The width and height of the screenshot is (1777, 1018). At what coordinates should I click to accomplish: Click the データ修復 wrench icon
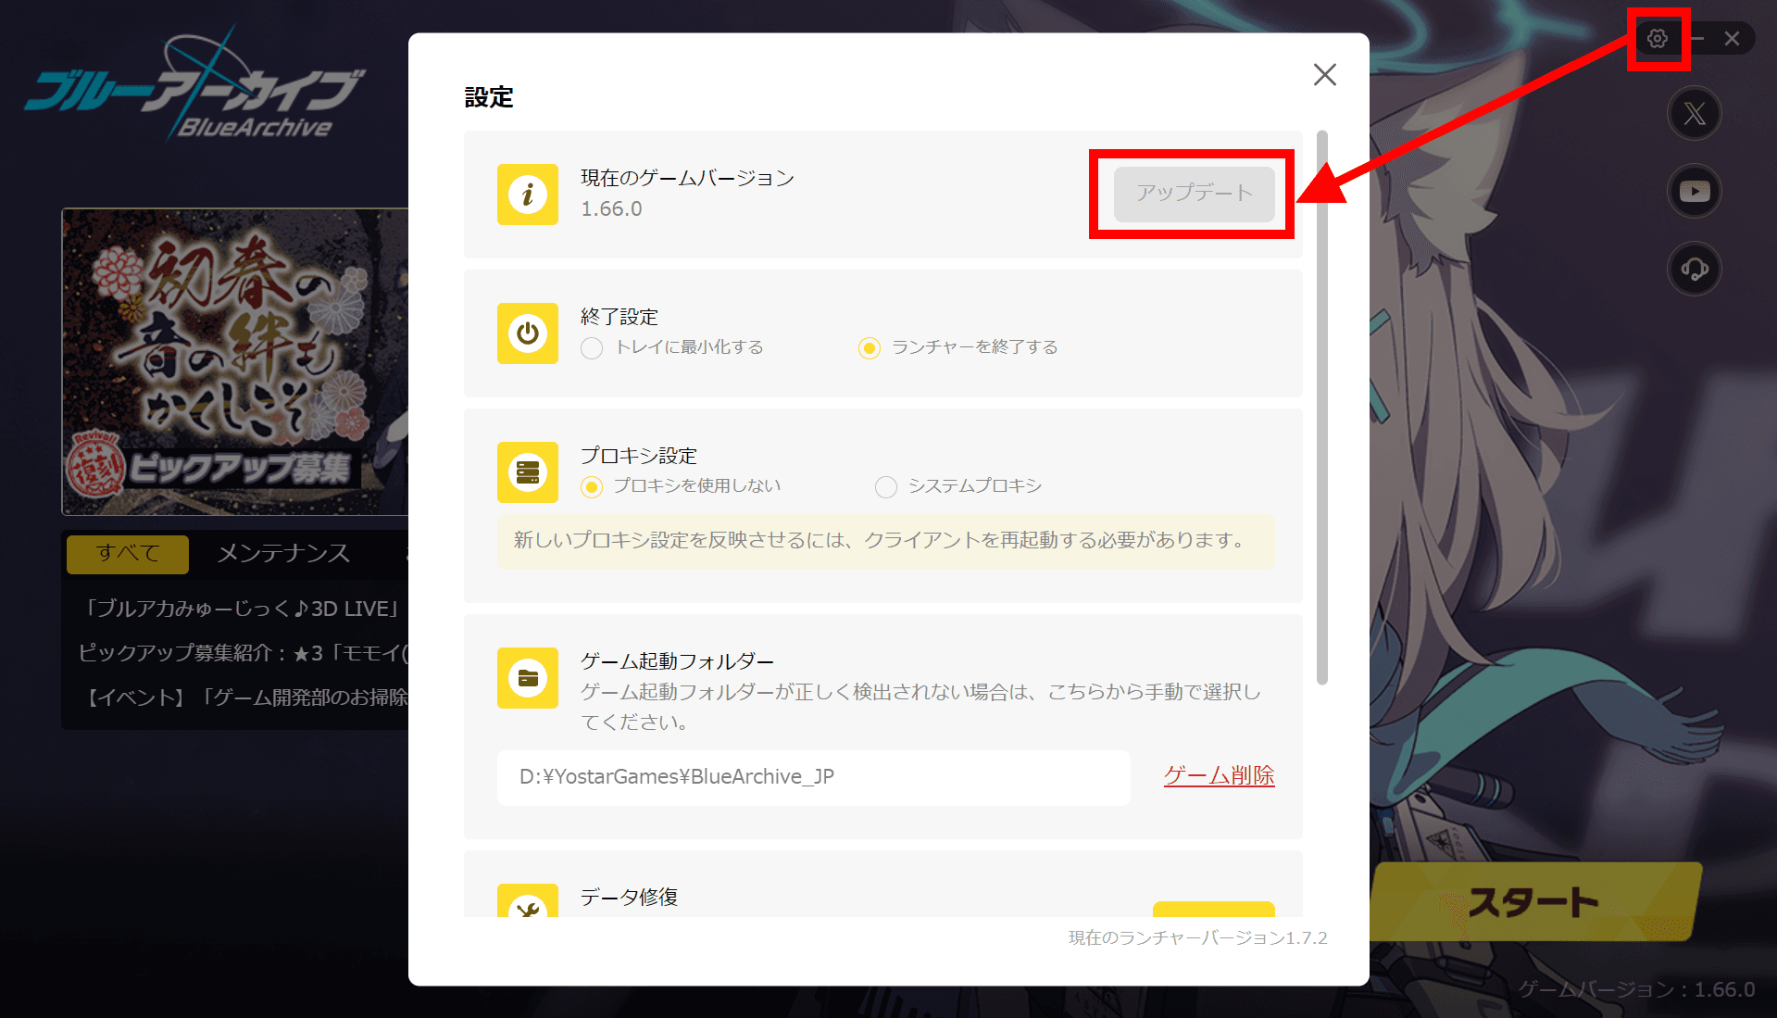528,900
